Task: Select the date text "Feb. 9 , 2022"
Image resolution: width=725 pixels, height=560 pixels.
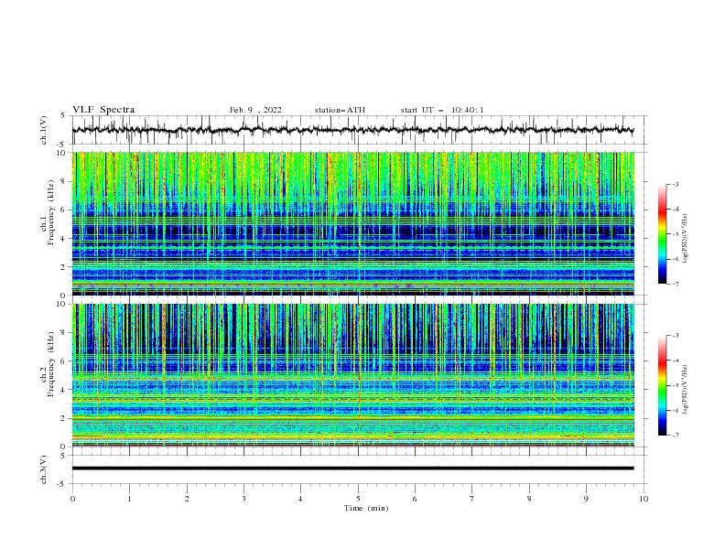Action: tap(255, 110)
